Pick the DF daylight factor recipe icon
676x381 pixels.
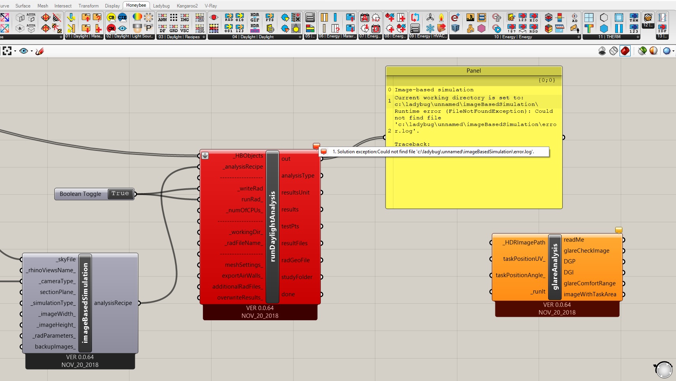[x=163, y=28]
